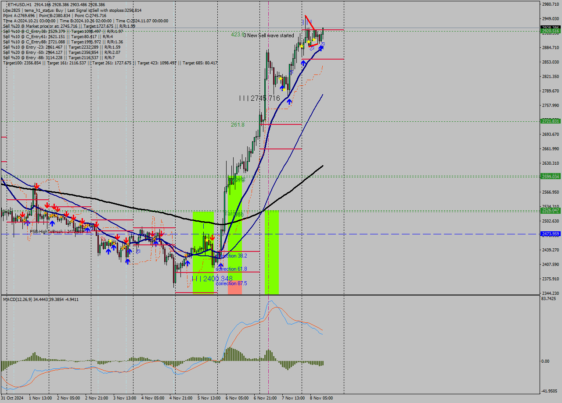Click the current price tag 2928.386
This screenshot has width=562, height=403.
pyautogui.click(x=551, y=27)
